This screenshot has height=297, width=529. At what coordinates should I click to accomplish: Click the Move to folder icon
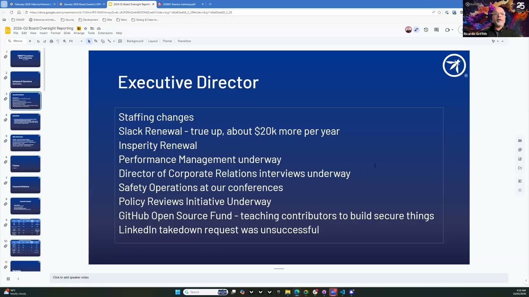[92, 28]
